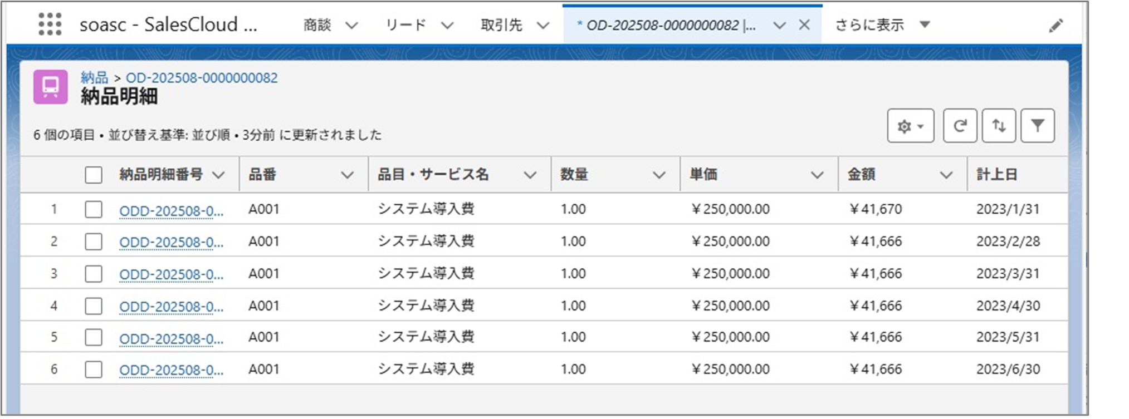Click the soasc - SalesCloud app name

coord(168,24)
